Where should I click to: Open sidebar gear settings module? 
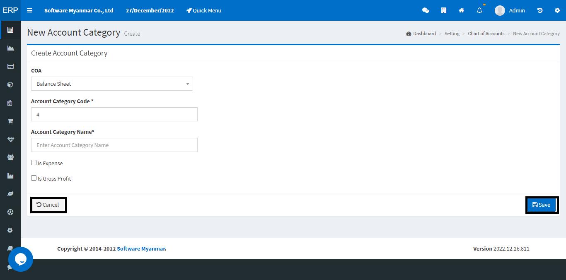click(x=10, y=230)
